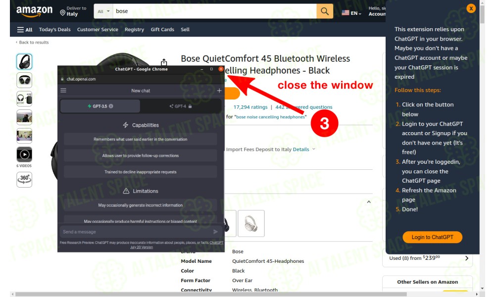Click the send message arrow icon
The height and width of the screenshot is (297, 495).
(x=216, y=232)
